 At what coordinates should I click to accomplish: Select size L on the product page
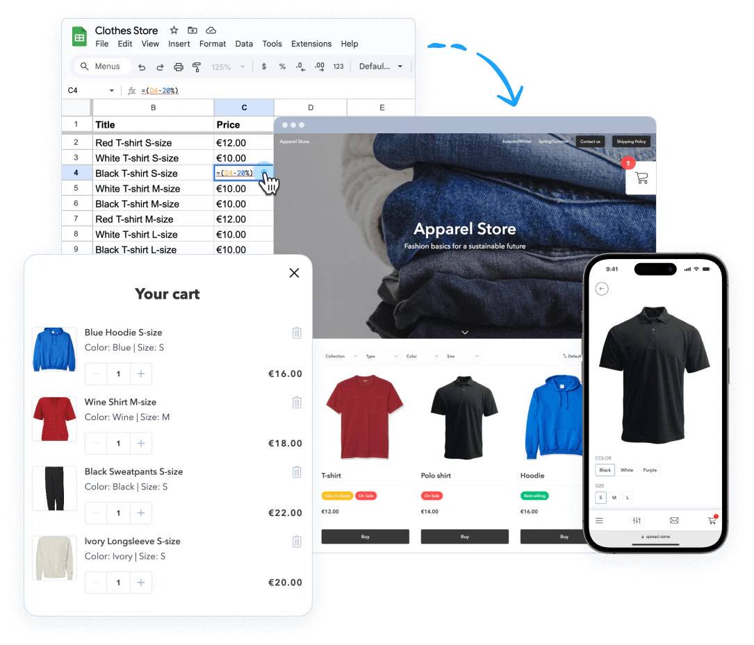[x=627, y=498]
